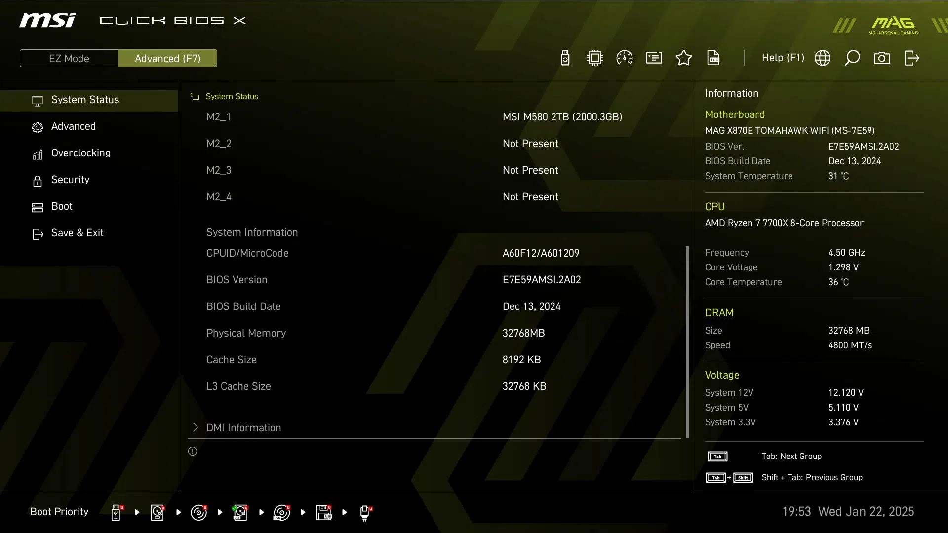Select the USB CD/DVD boot device
The width and height of the screenshot is (948, 533).
[282, 512]
